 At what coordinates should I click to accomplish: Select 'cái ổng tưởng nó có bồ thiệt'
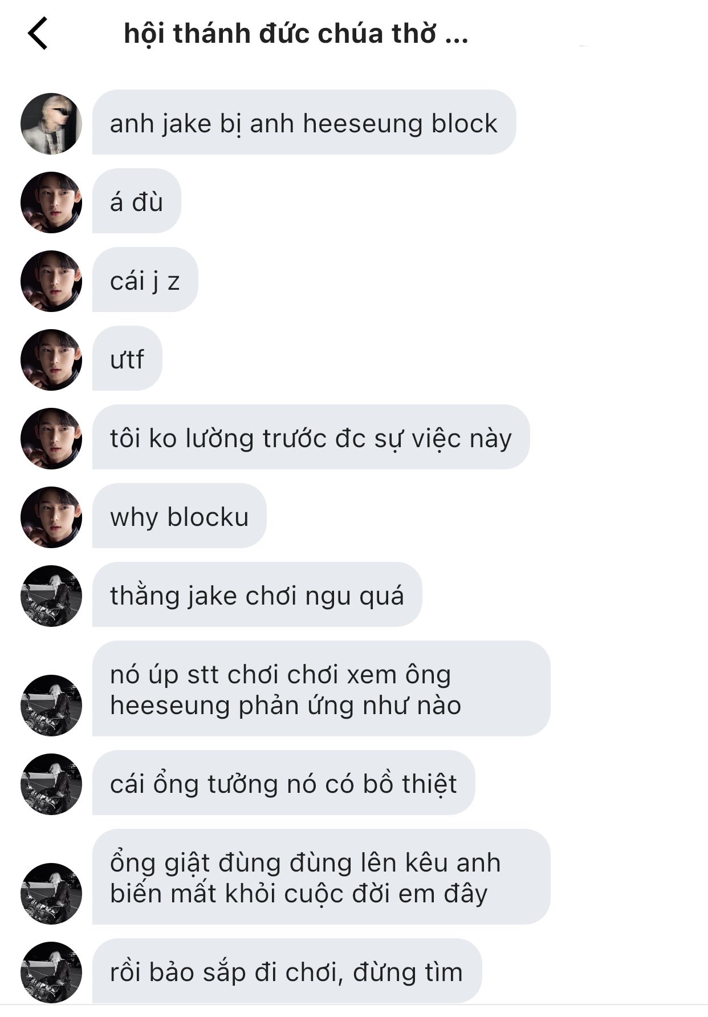(x=283, y=783)
